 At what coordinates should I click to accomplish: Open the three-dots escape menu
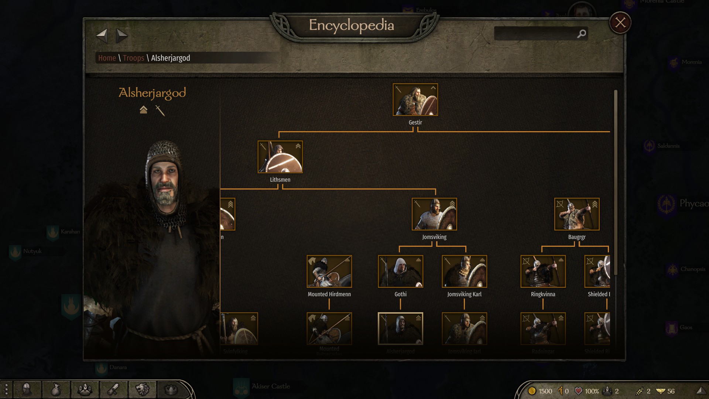tap(6, 390)
